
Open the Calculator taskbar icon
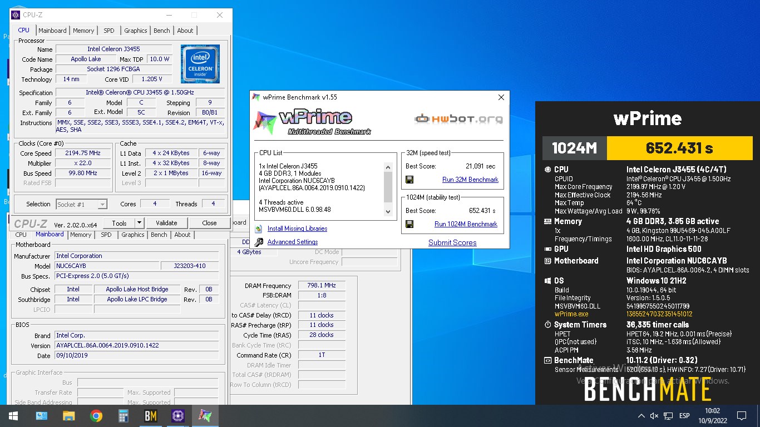(x=124, y=416)
